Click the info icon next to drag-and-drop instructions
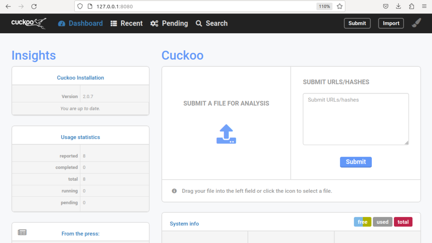Screen dimensions: 432x243 (174, 191)
